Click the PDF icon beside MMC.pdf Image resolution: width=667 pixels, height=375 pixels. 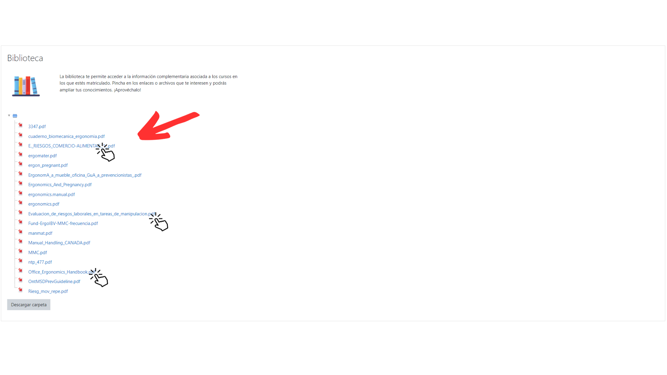(20, 251)
